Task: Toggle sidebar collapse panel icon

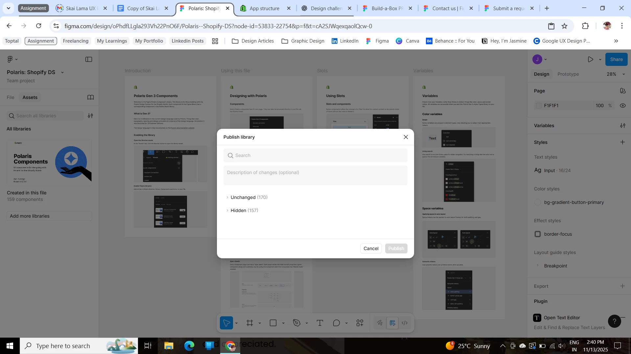Action: (89, 59)
